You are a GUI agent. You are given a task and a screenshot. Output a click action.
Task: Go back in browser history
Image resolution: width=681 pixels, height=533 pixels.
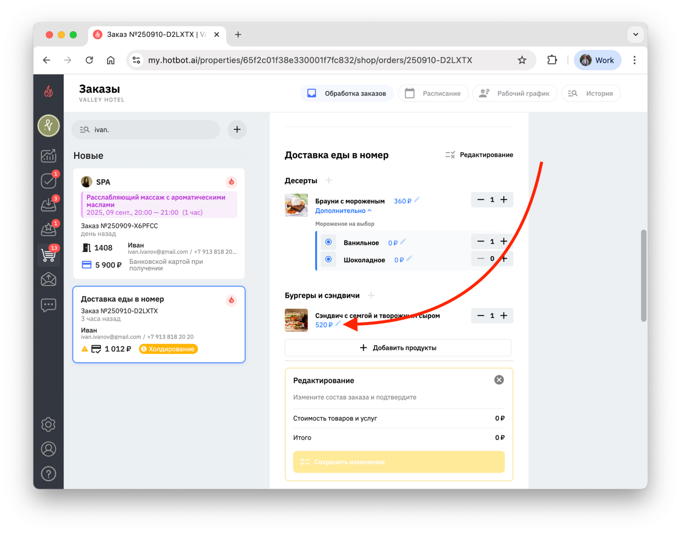click(47, 60)
